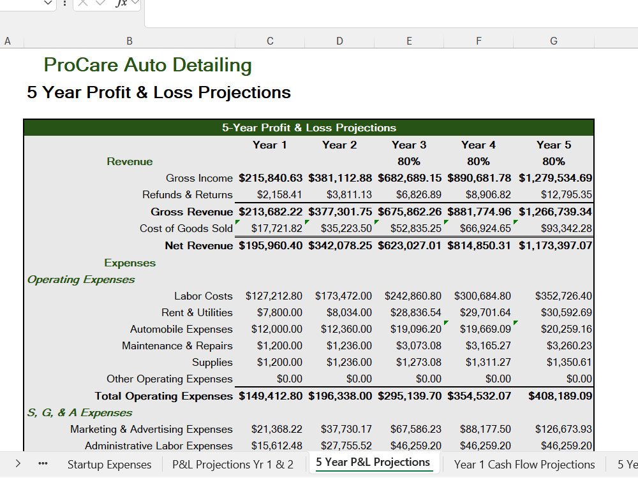Screen dimensions: 638x478
Task: Click the Other Operating Expenses label
Action: pyautogui.click(x=169, y=379)
